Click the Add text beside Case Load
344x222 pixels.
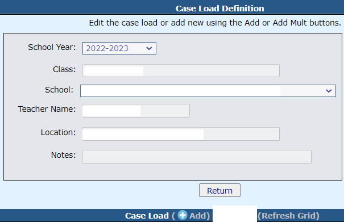tap(198, 216)
